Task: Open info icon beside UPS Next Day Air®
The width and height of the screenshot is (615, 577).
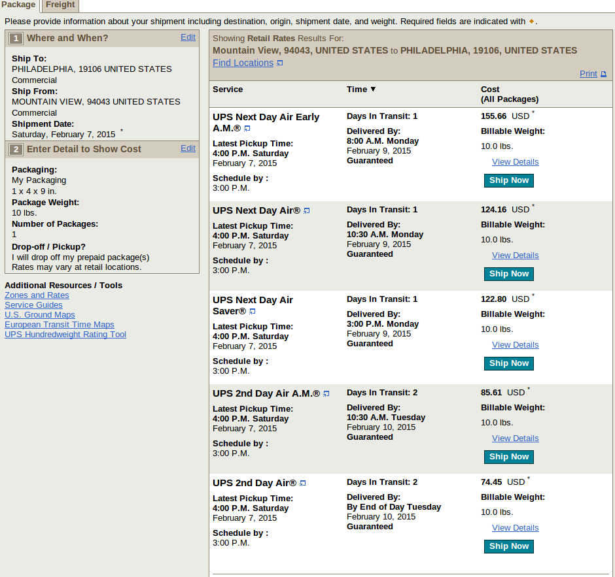Action: (307, 211)
